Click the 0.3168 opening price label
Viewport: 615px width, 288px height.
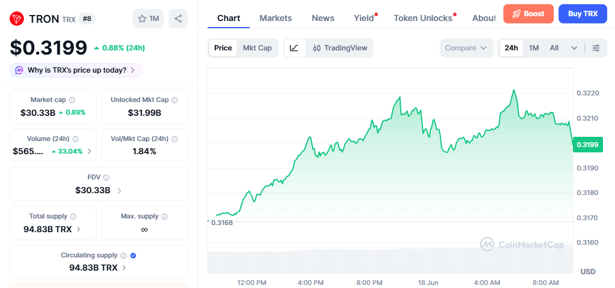coord(222,223)
